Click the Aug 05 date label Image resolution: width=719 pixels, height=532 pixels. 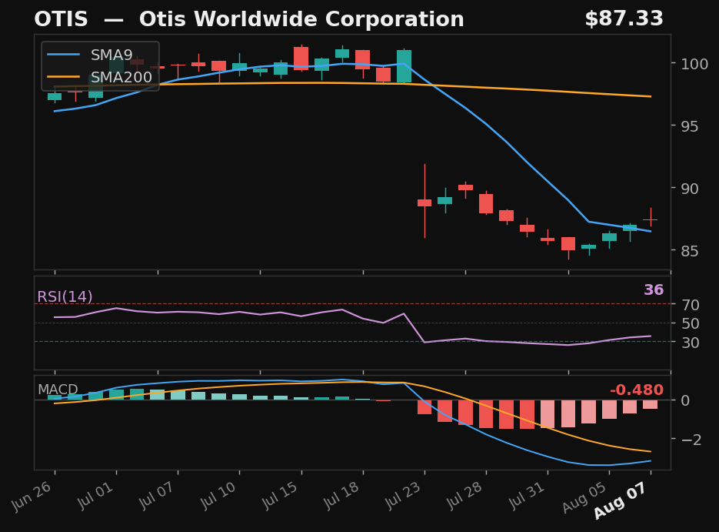[584, 497]
